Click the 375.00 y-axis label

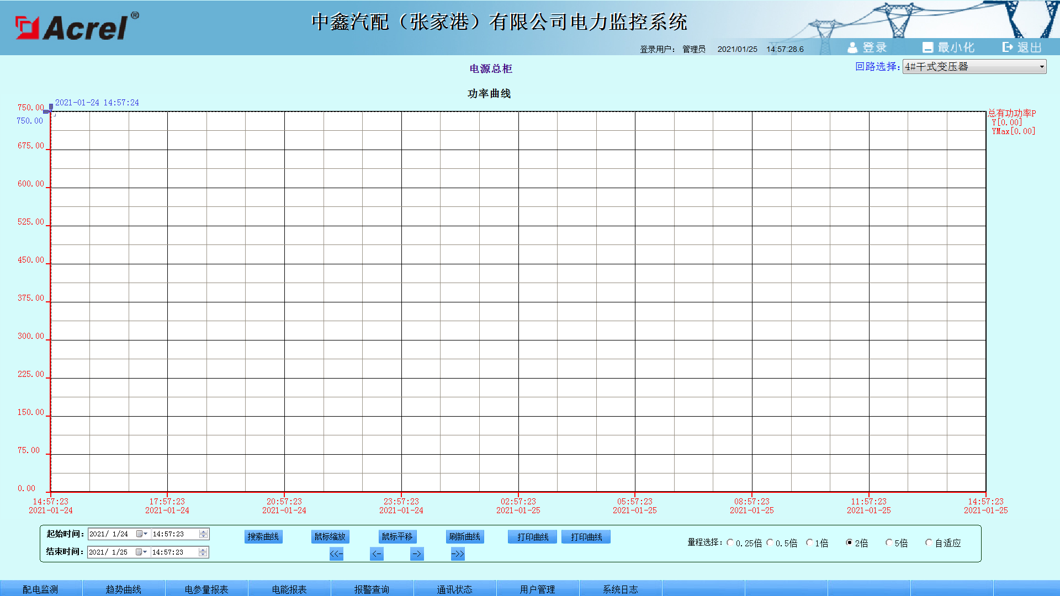click(31, 298)
